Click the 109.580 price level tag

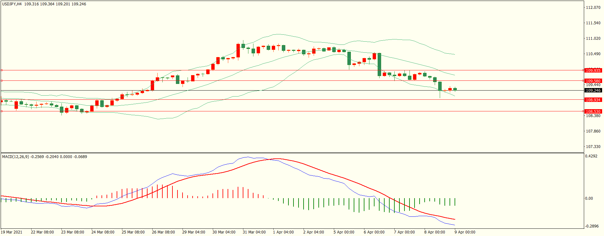pyautogui.click(x=593, y=81)
